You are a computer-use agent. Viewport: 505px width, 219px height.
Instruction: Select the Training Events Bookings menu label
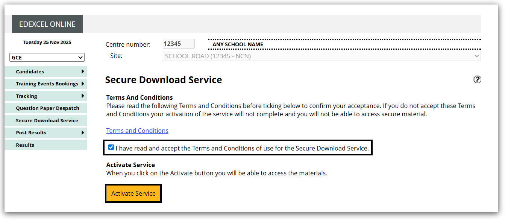pyautogui.click(x=47, y=84)
